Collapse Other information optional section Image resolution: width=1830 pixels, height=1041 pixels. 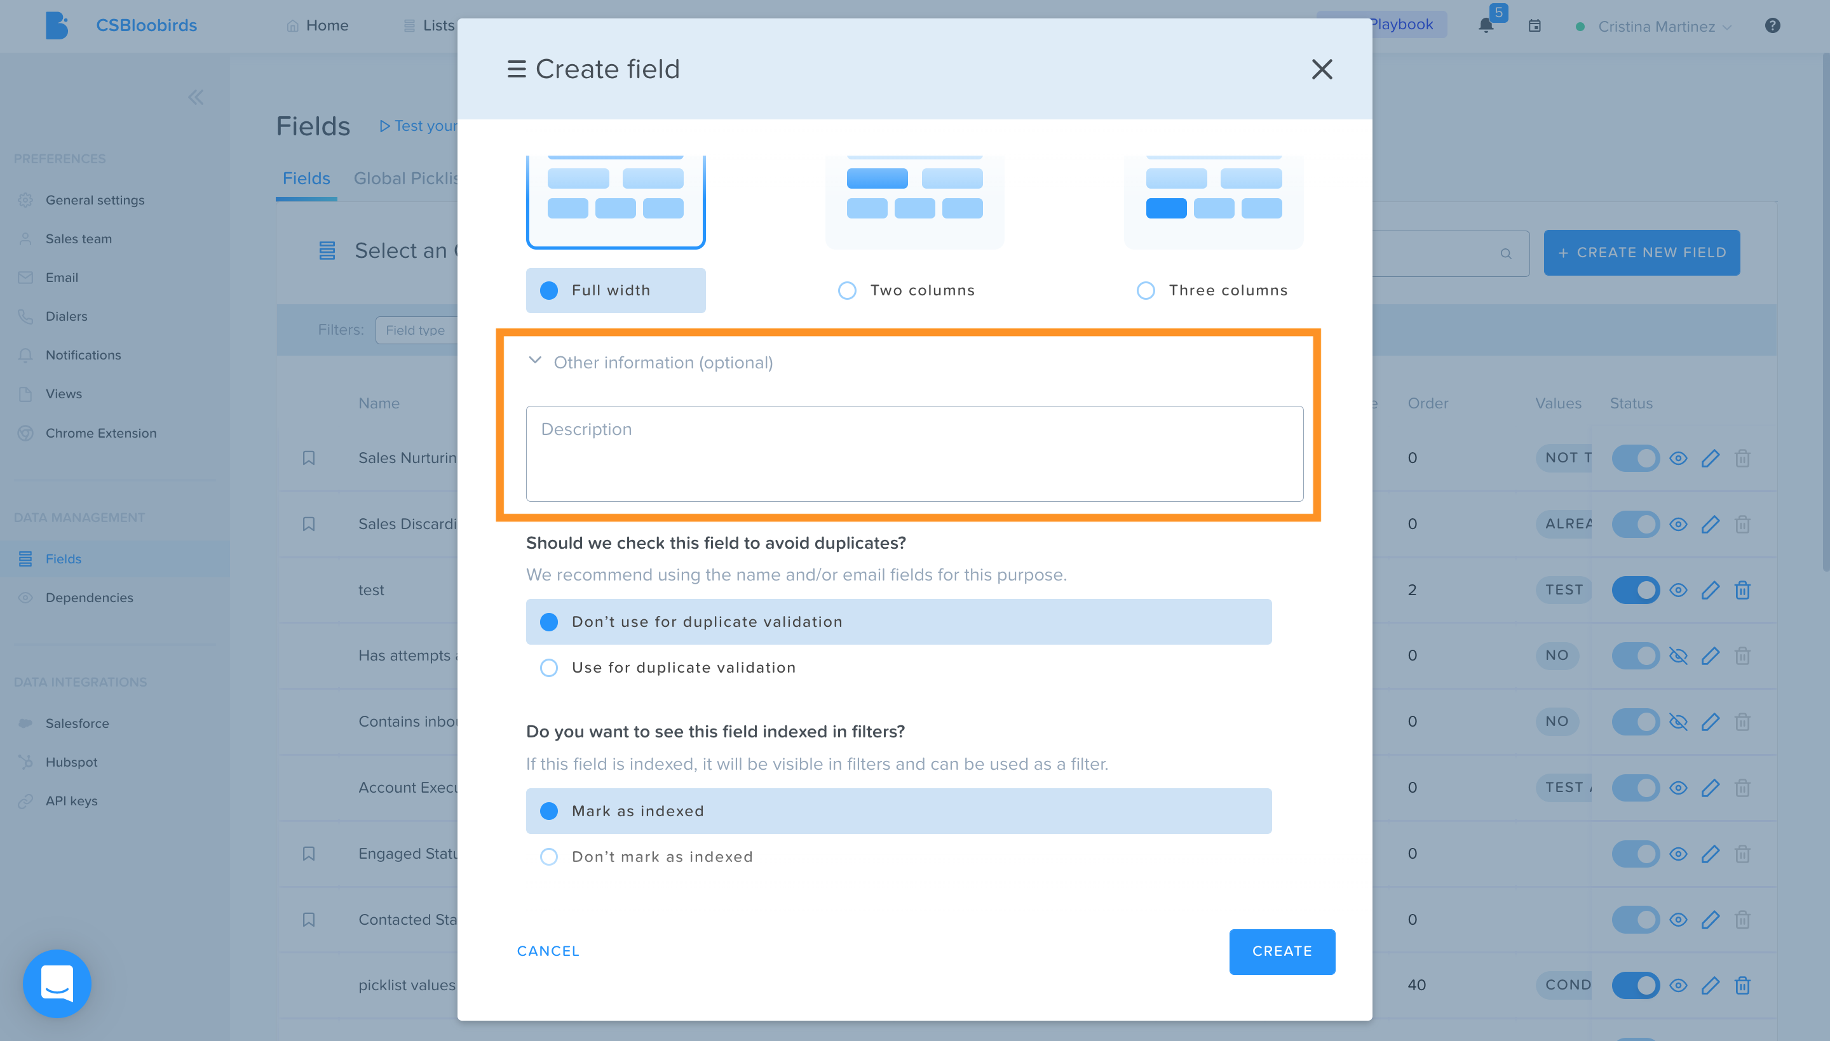535,361
